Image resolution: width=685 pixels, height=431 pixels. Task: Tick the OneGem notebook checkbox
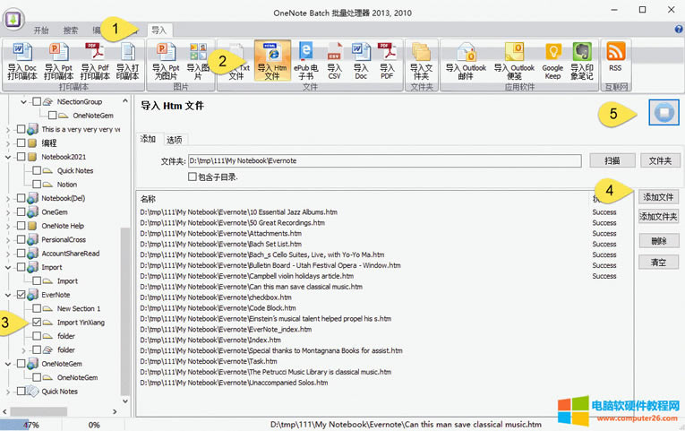21,211
